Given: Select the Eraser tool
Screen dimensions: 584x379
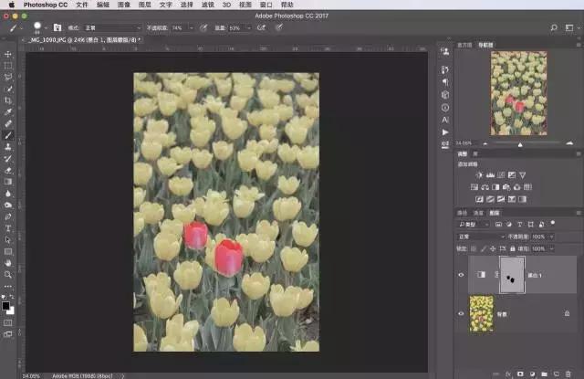Looking at the screenshot, I should point(8,170).
